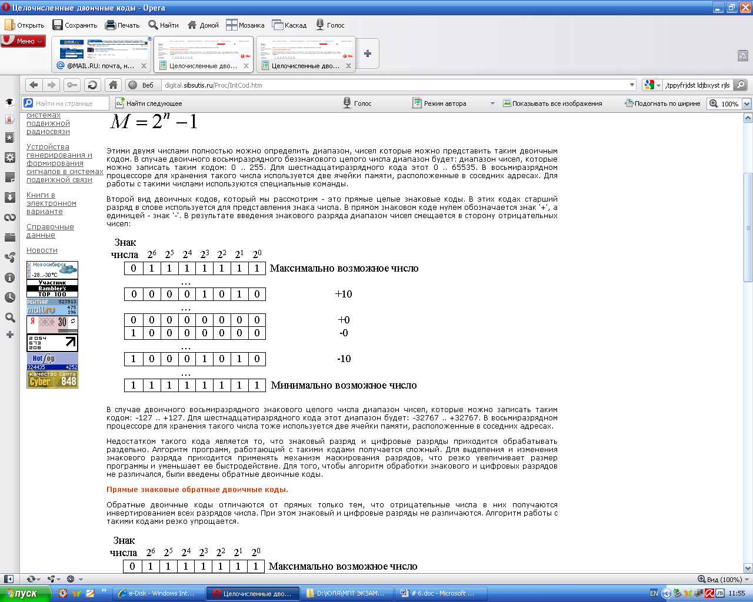753x602 pixels.
Task: Arrange windows with the Мозаика button
Action: tap(245, 25)
